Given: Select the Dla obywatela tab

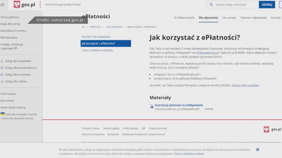Looking at the screenshot, I should tap(208, 17).
